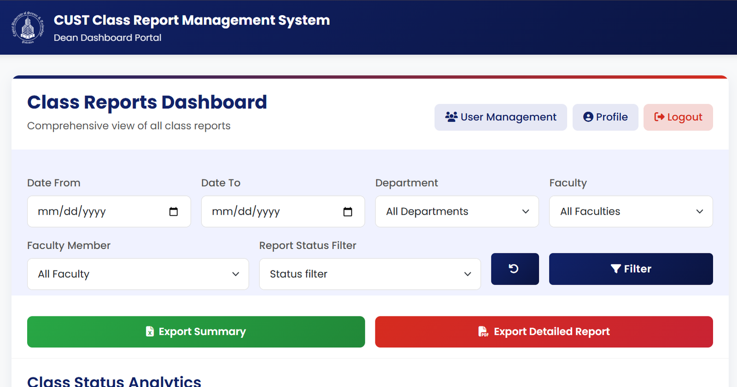Expand the All Departments dropdown
The width and height of the screenshot is (737, 387).
tap(456, 211)
